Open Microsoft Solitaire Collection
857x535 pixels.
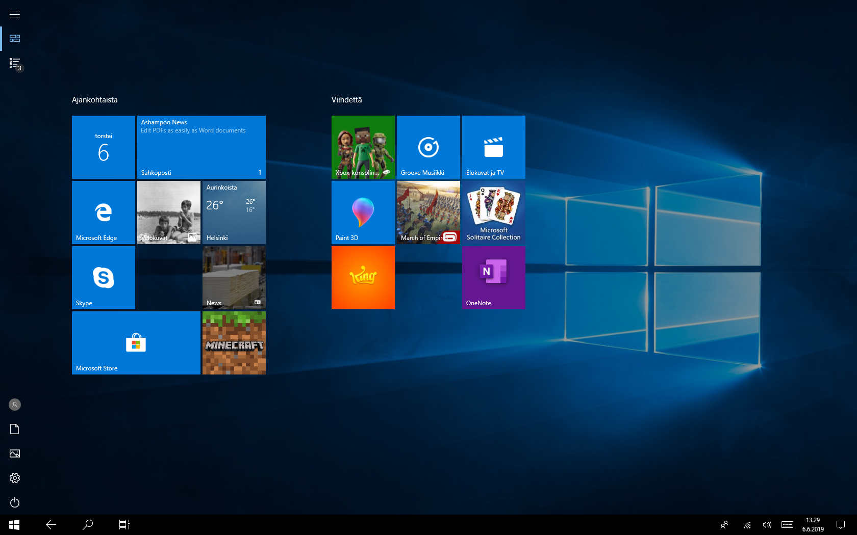point(493,212)
